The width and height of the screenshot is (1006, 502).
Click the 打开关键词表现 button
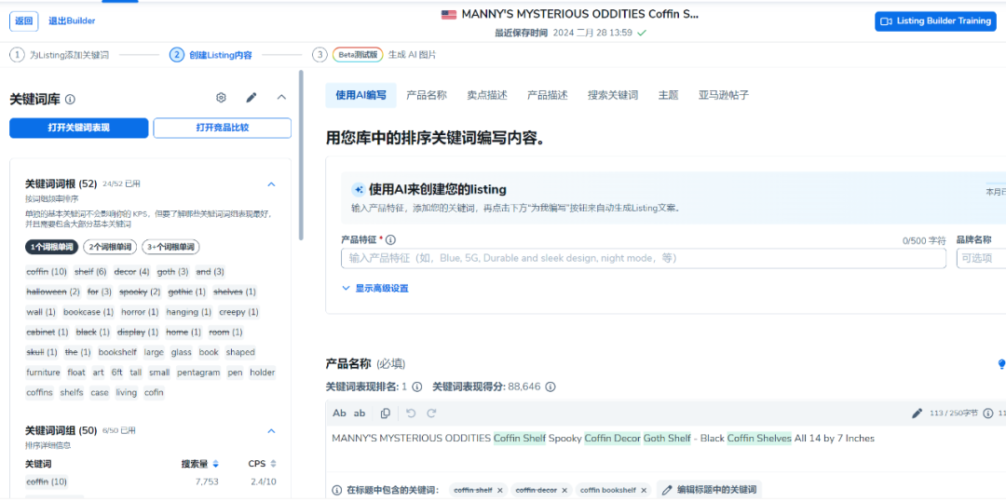tap(79, 128)
